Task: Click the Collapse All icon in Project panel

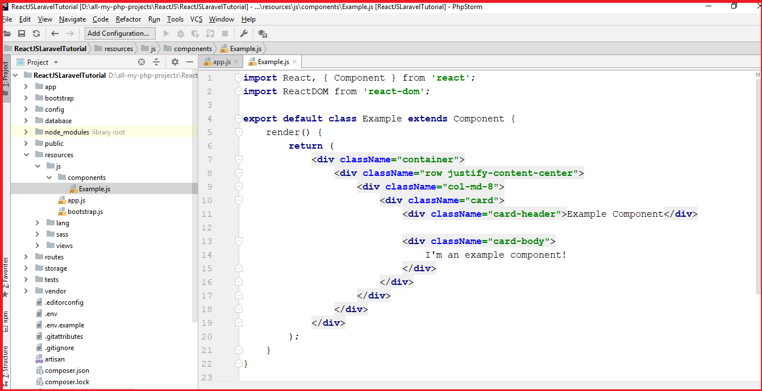Action: 157,62
